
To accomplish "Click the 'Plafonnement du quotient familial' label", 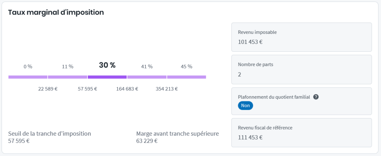I will tap(275, 97).
